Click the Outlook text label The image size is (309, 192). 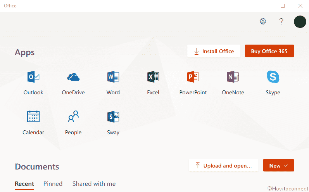click(x=33, y=92)
